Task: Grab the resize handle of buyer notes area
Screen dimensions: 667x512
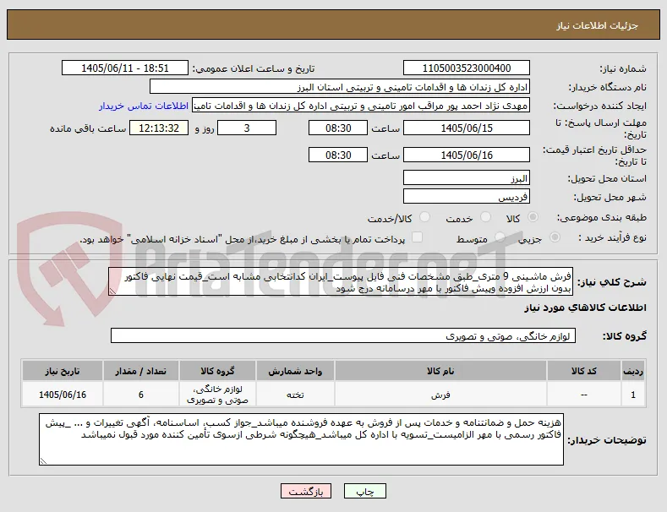Action: (43, 461)
